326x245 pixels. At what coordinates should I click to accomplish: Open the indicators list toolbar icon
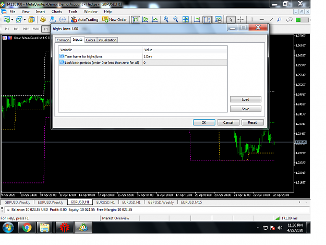[219, 19]
